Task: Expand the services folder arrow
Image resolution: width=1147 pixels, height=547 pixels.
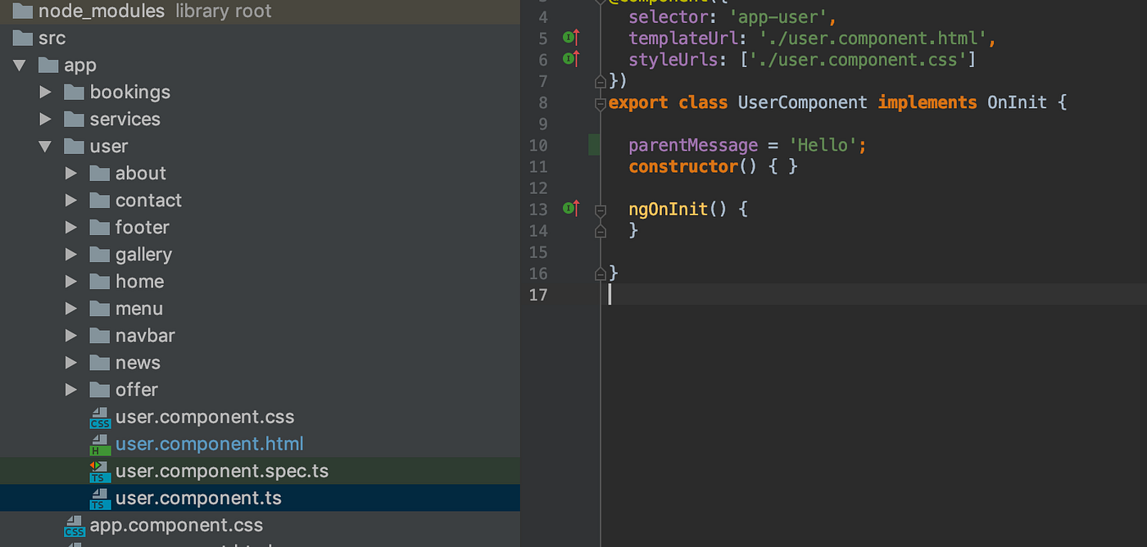Action: [46, 120]
